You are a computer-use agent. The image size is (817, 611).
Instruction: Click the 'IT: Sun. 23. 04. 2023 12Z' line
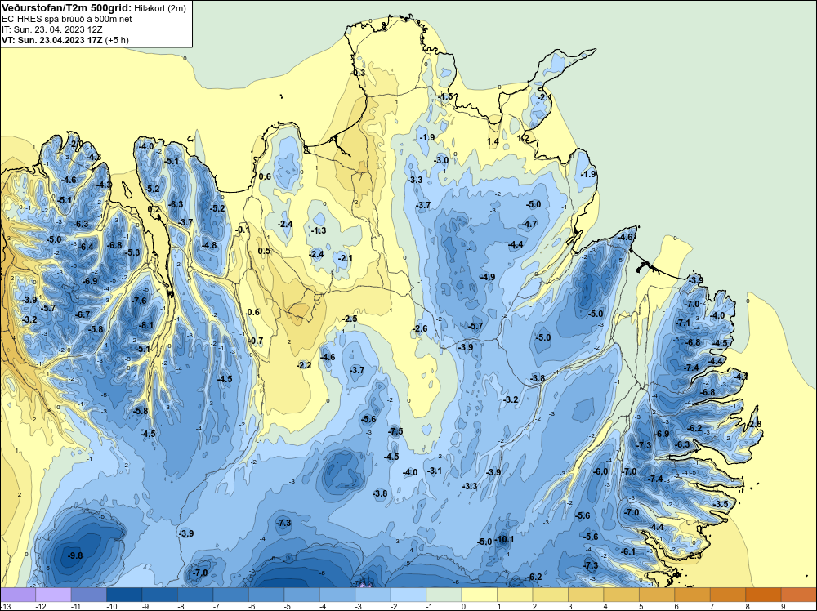52,29
